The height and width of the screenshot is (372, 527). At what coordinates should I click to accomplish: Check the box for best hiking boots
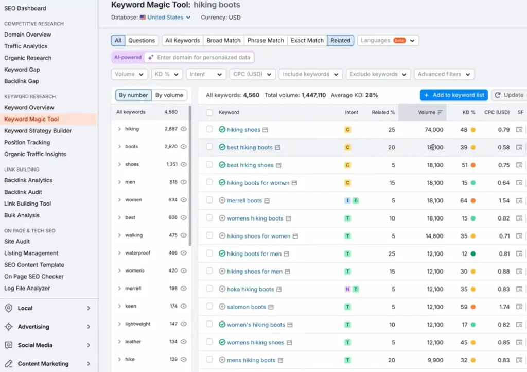[x=209, y=147]
